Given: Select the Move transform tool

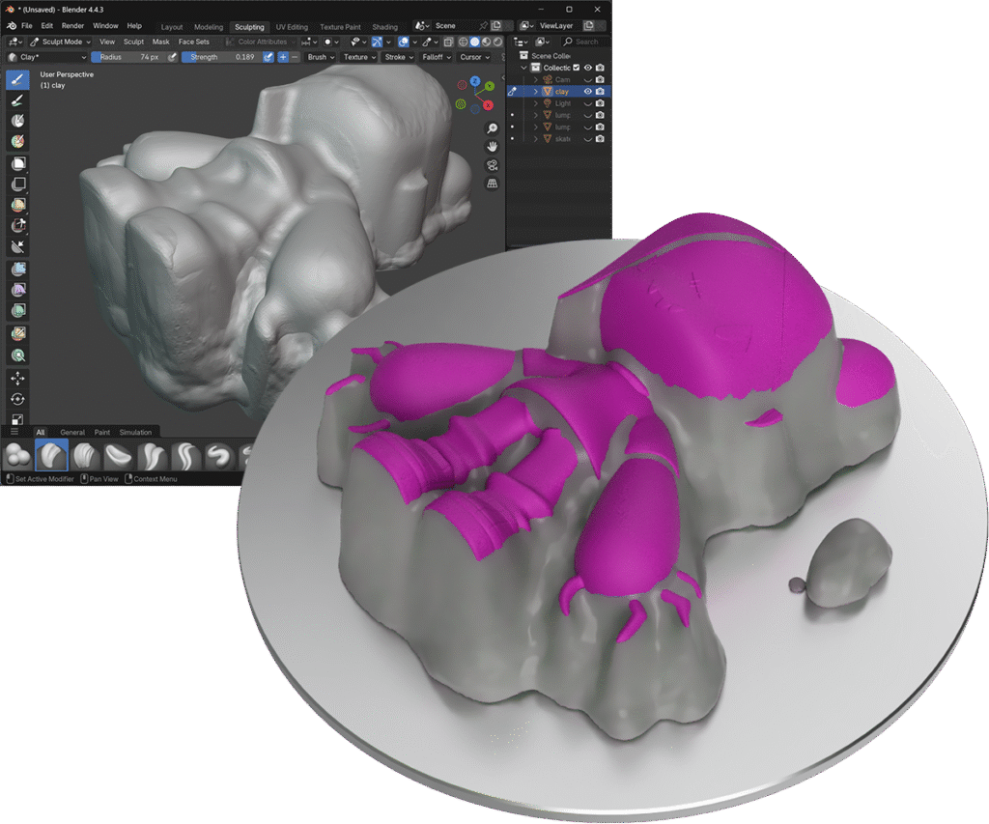Looking at the screenshot, I should point(17,378).
